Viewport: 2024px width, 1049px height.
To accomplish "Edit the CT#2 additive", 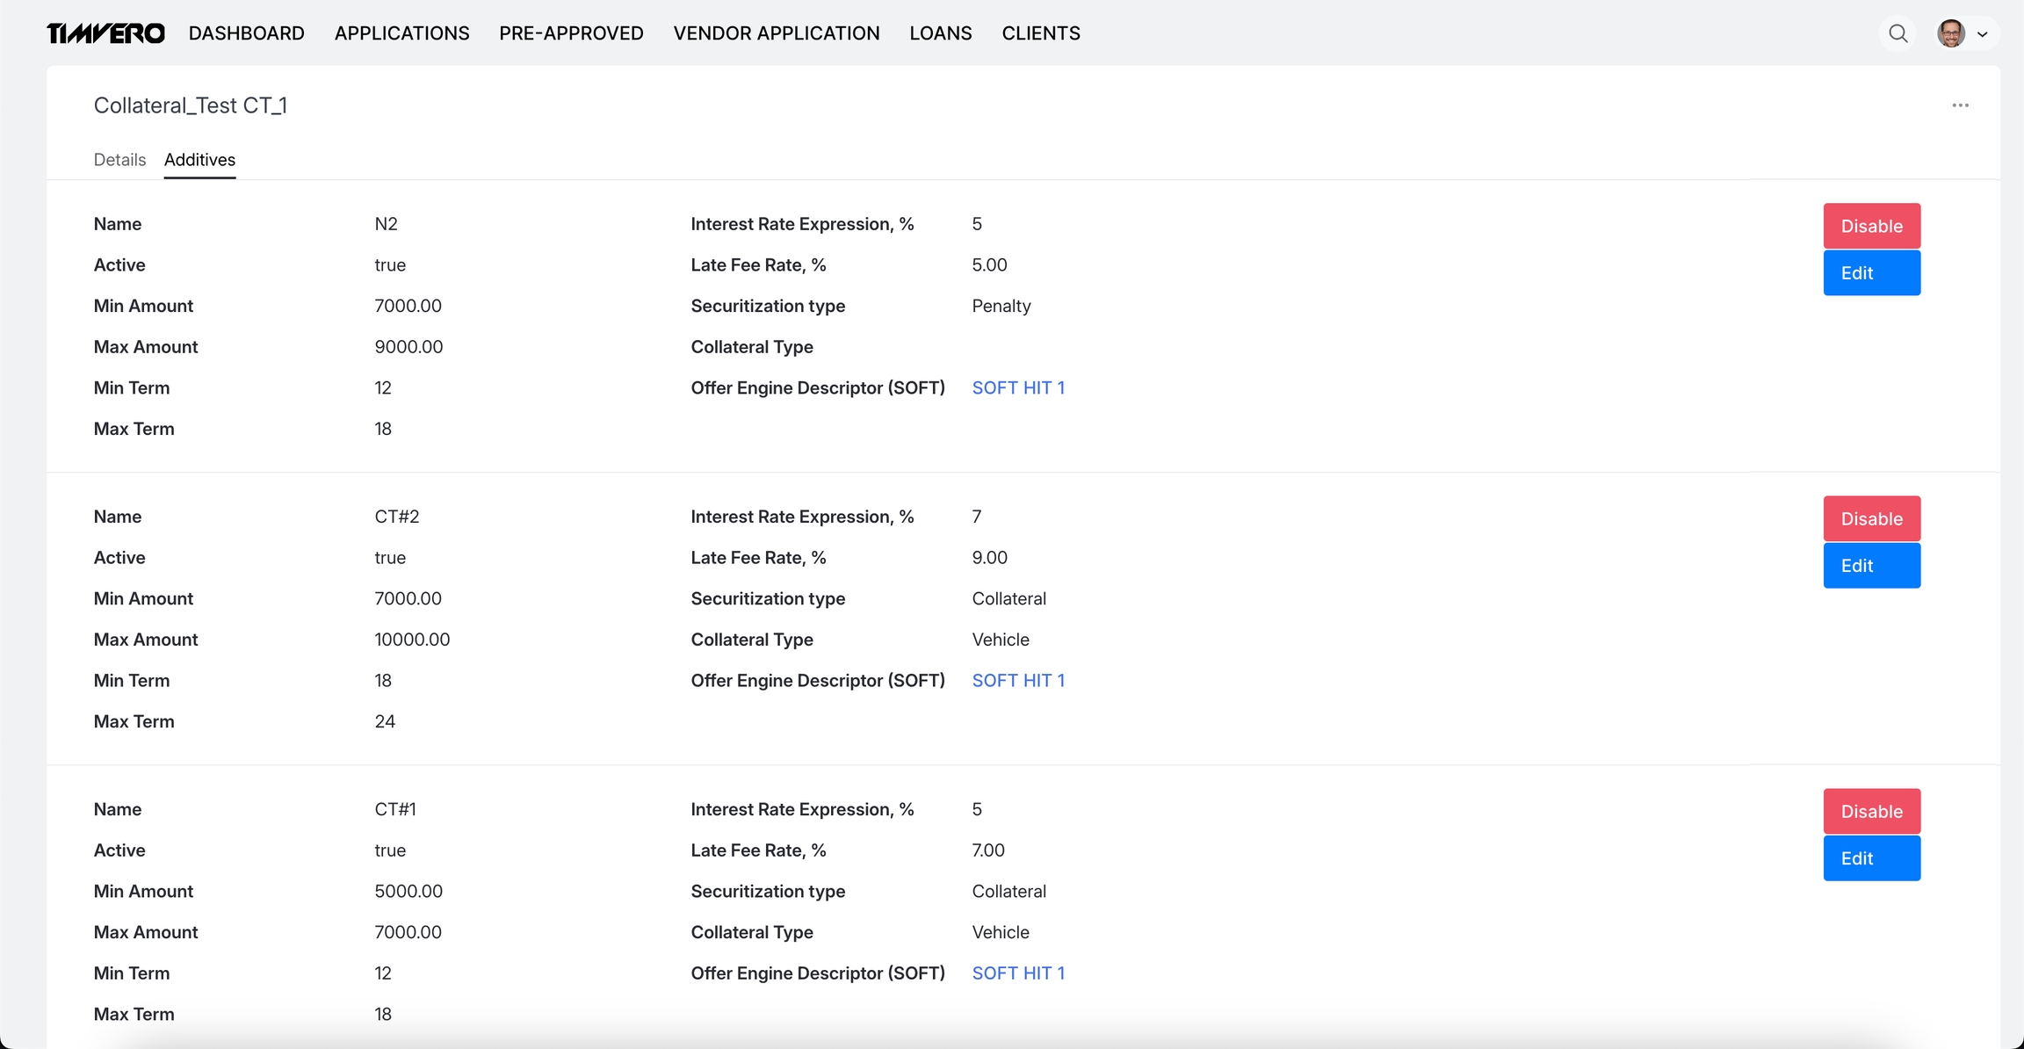I will coord(1871,566).
